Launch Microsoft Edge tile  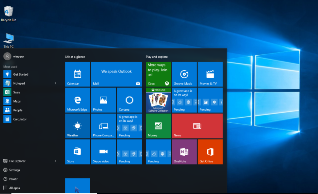77,100
